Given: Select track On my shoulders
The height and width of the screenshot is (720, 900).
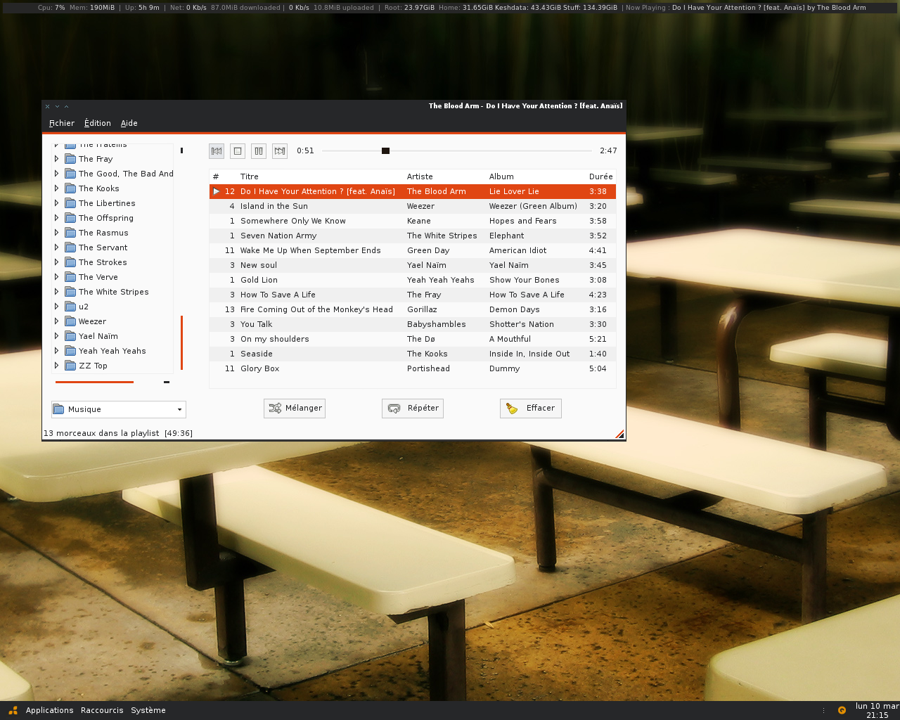Looking at the screenshot, I should [412, 339].
